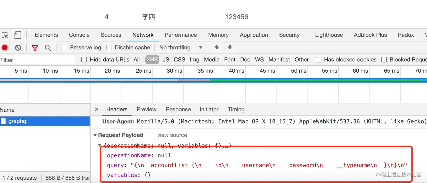
Task: Click inside the Filter input field
Action: tap(37, 60)
